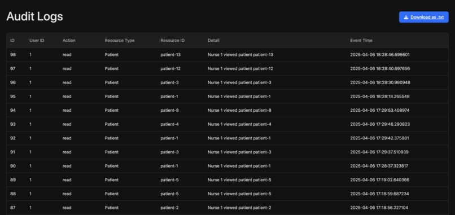Click detail 'Nurse 1 viewed patient patient-8'
This screenshot has height=215, width=455.
(x=239, y=110)
